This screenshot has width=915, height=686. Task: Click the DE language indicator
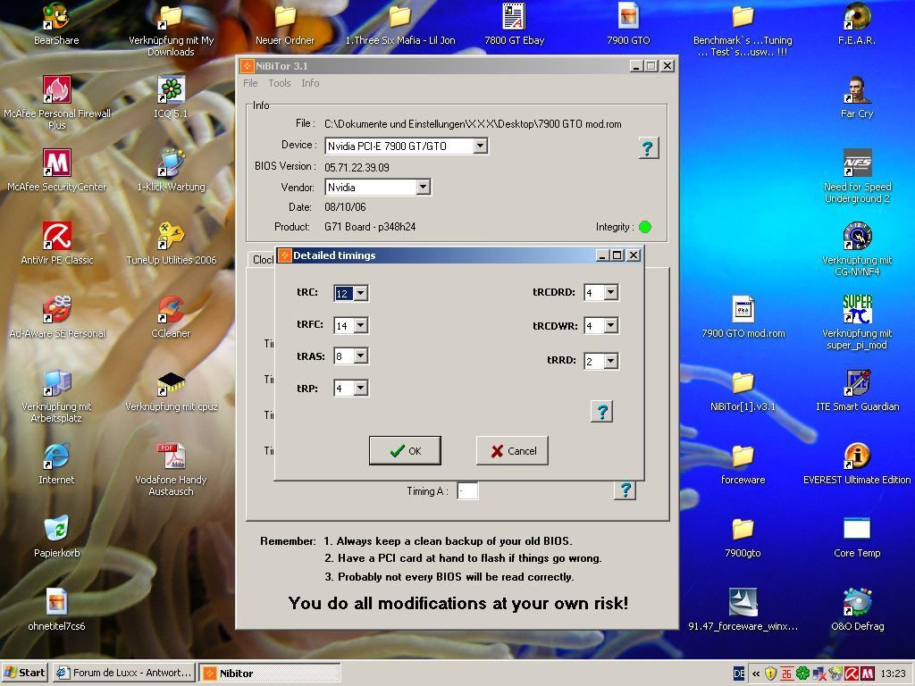tap(739, 673)
